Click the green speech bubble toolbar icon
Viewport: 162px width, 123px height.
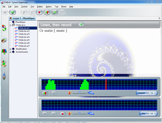tap(55, 12)
